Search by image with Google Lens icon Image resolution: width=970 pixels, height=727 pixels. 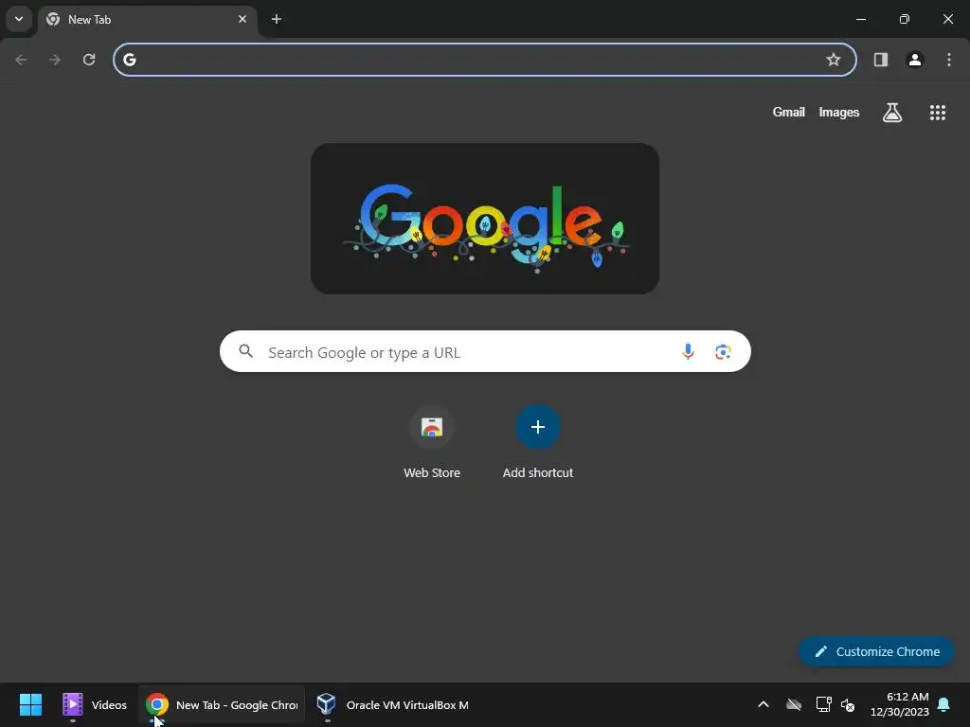tap(723, 352)
